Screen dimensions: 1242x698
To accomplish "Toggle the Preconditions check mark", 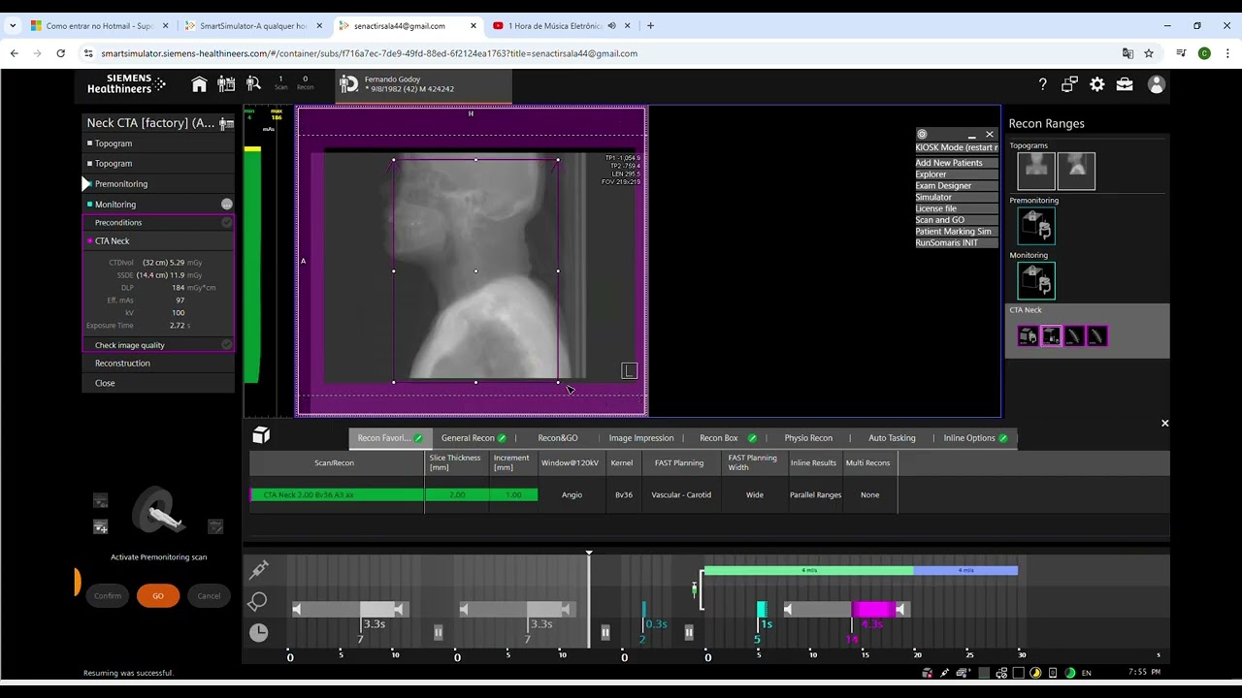I will [227, 222].
